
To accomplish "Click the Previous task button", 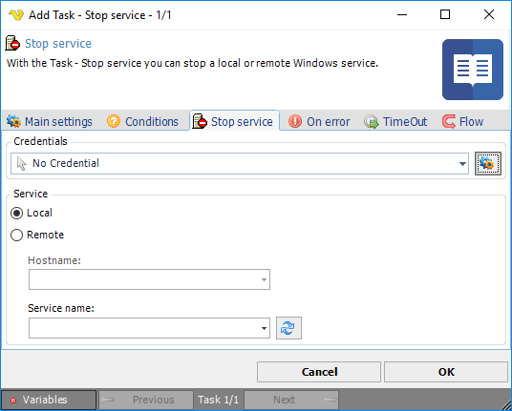I will (x=146, y=400).
